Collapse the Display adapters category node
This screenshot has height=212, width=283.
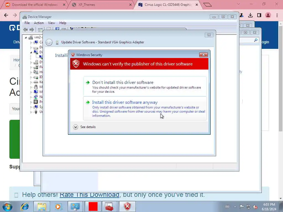[31, 52]
